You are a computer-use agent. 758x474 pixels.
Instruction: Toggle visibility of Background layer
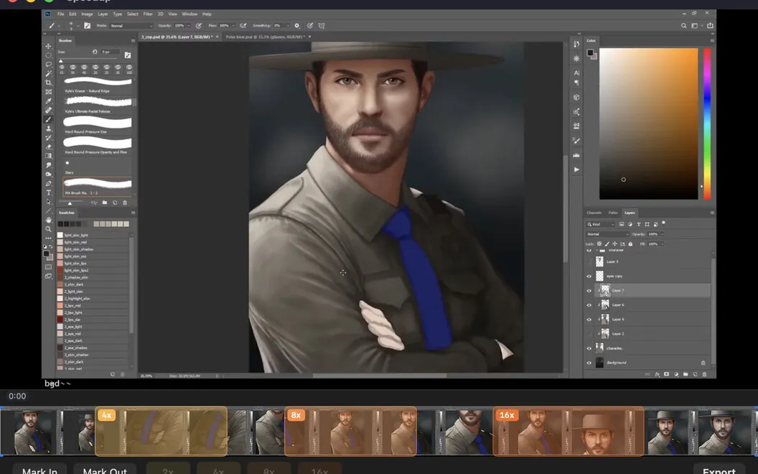[x=589, y=363]
